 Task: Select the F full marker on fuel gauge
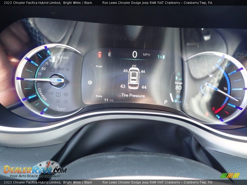point(214,68)
